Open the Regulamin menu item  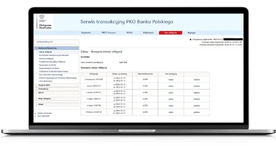86,33
